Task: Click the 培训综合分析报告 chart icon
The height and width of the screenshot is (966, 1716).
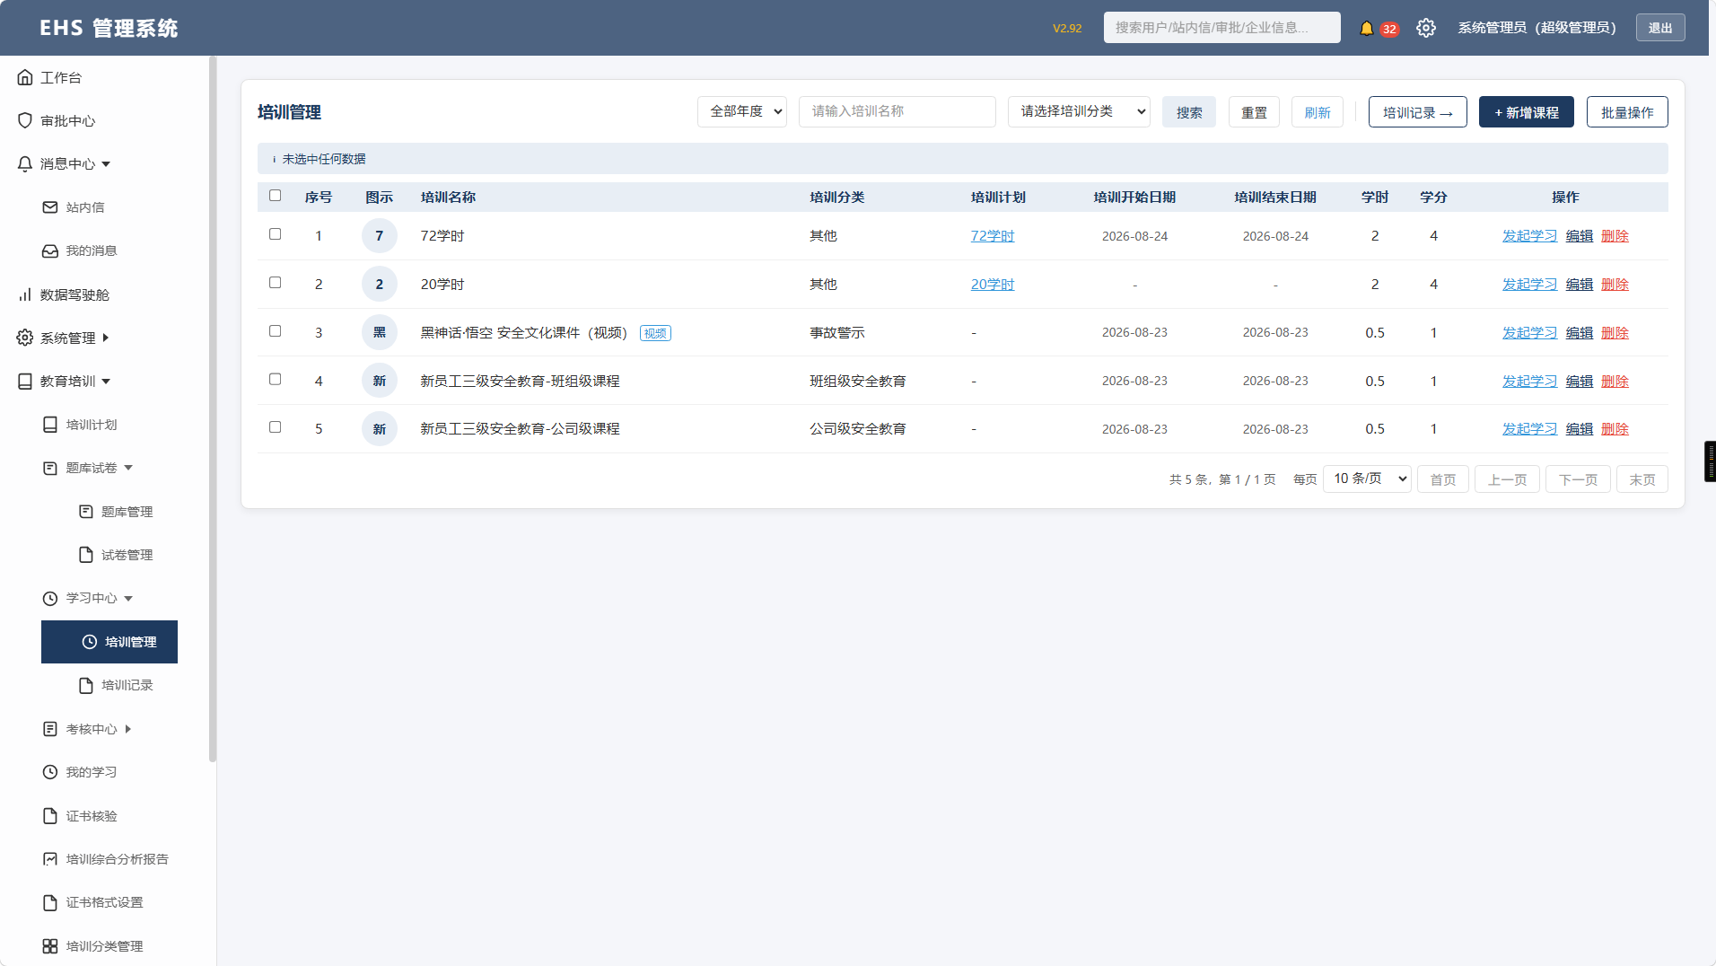Action: pyautogui.click(x=50, y=859)
